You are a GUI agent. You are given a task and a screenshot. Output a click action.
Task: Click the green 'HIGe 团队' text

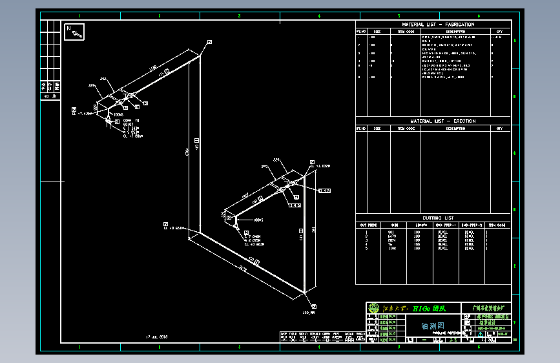click(x=429, y=308)
